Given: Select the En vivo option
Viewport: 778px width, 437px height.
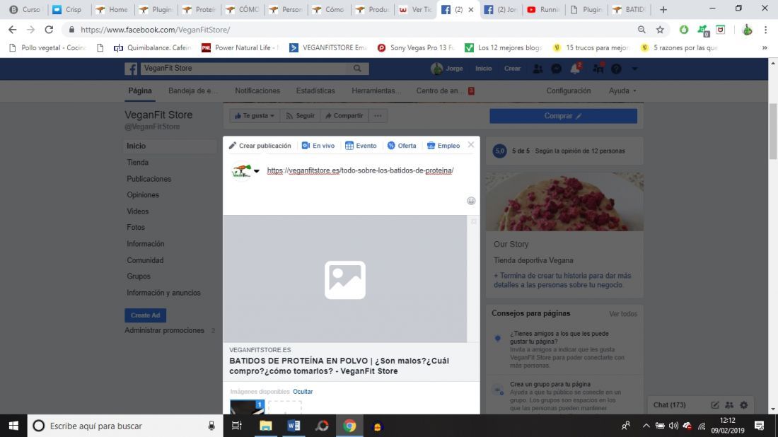Looking at the screenshot, I should [318, 146].
